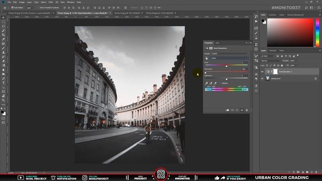The width and height of the screenshot is (322, 181).
Task: Toggle the lock all icon in Layers panel
Action: pos(282,66)
